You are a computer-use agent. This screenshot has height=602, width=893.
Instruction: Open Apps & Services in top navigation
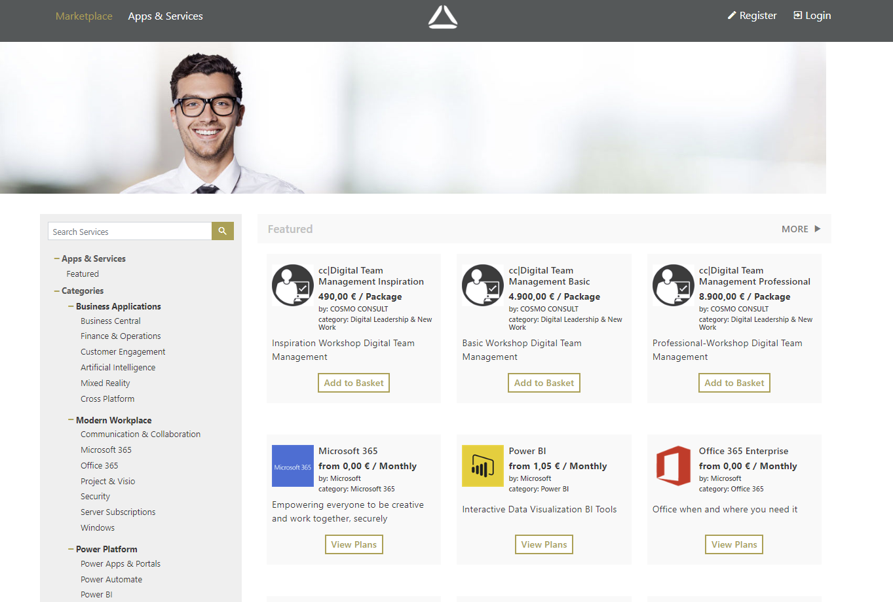pos(165,16)
